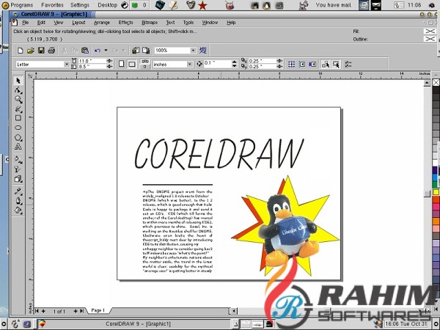This screenshot has height=330, width=440.
Task: Select the Freehand drawing tool
Action: (x=18, y=109)
